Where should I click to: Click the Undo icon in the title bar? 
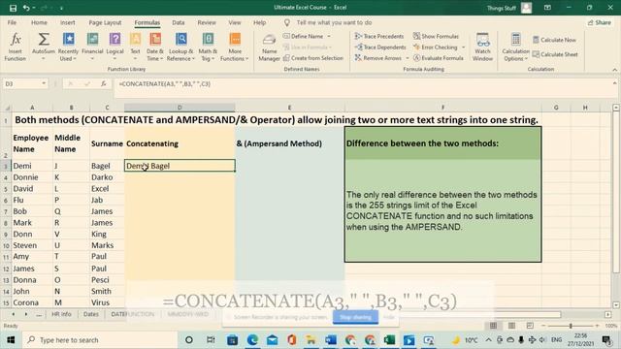coord(26,8)
